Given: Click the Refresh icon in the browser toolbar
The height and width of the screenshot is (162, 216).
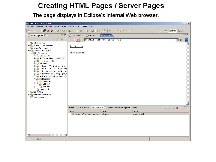Looking at the screenshot, I should pos(81,40).
